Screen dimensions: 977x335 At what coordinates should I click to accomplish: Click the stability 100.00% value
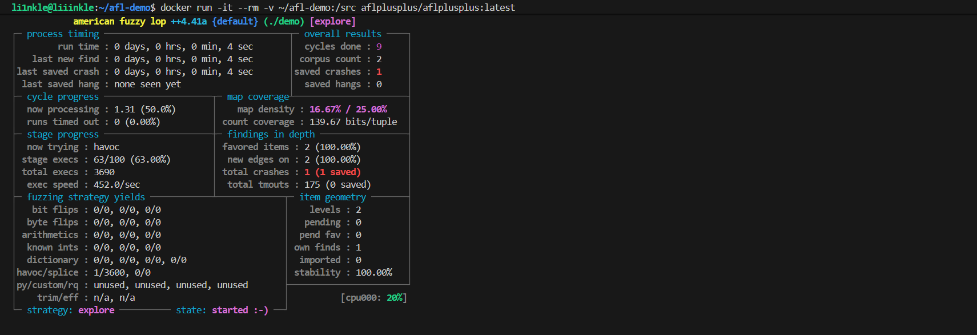(x=373, y=272)
